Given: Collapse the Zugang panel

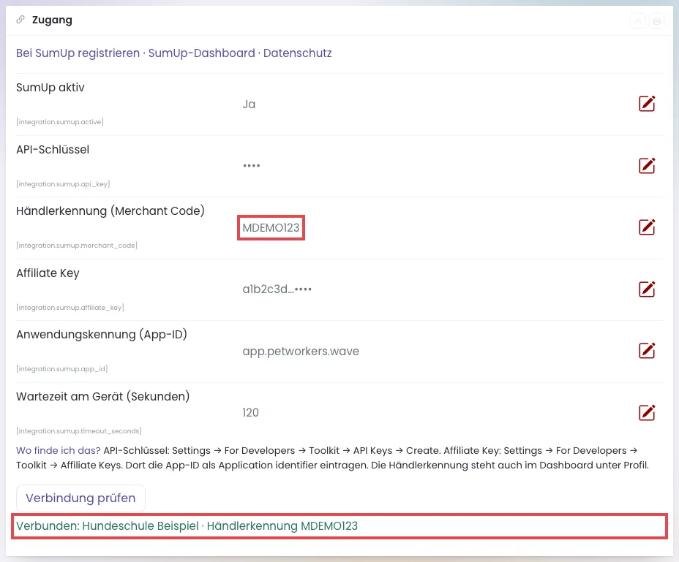Looking at the screenshot, I should 638,20.
